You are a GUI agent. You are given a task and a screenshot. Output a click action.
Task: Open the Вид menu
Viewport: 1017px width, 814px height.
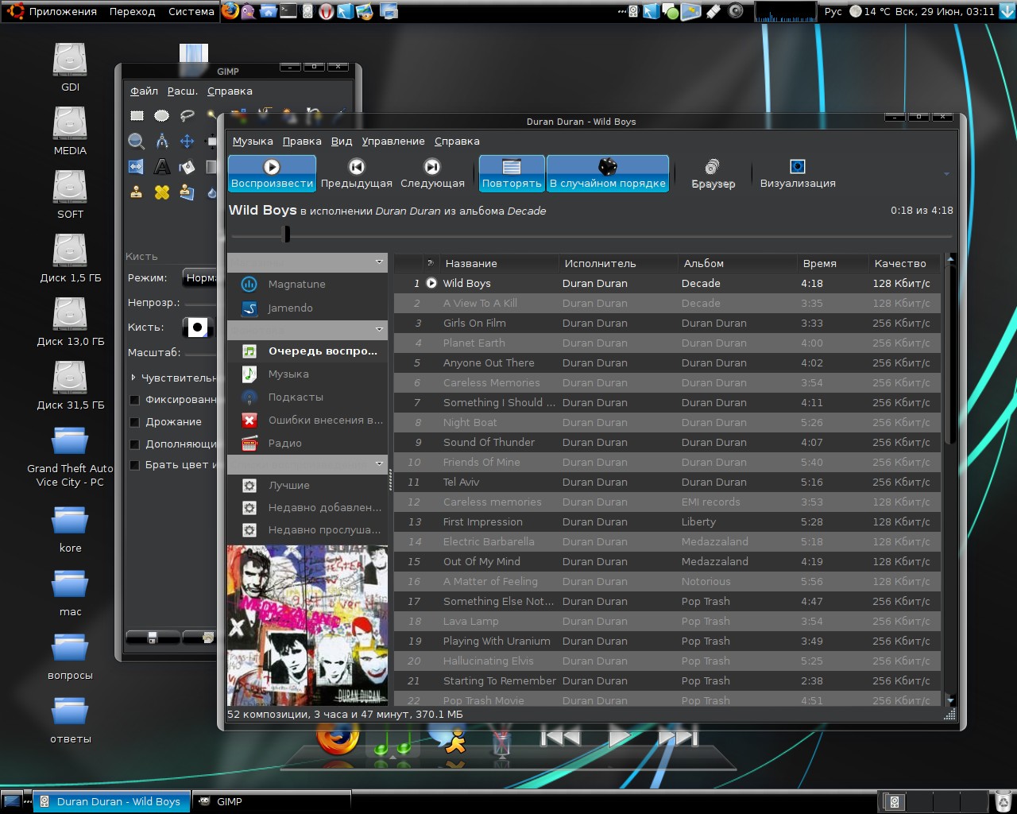pos(342,141)
